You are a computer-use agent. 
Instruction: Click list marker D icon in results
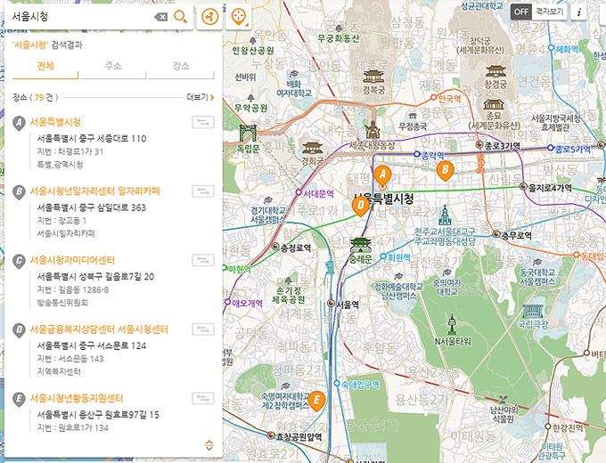19,331
